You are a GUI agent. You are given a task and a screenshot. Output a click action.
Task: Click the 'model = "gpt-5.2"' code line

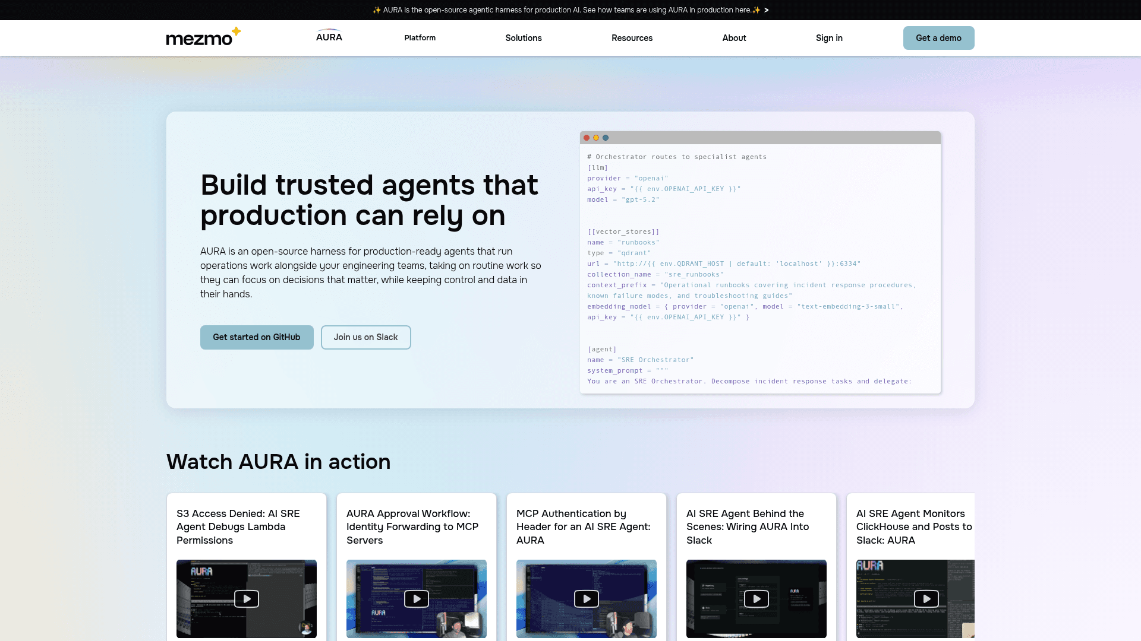click(x=623, y=200)
